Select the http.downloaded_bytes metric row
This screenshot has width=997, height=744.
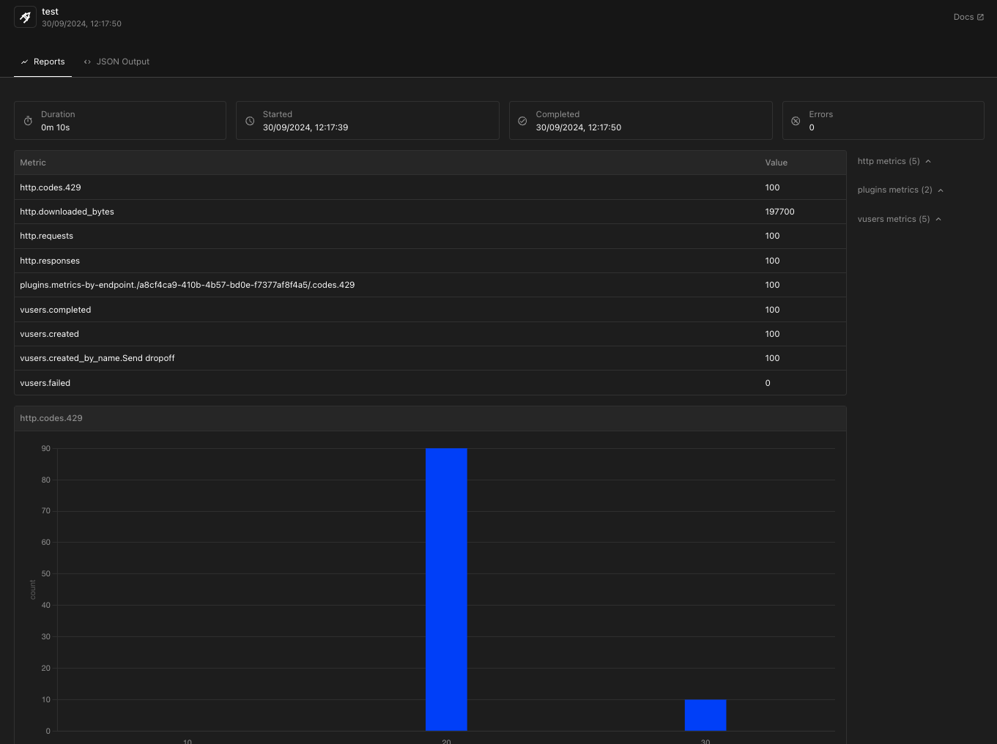(x=430, y=212)
